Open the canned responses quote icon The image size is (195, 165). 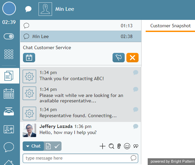tap(136, 146)
